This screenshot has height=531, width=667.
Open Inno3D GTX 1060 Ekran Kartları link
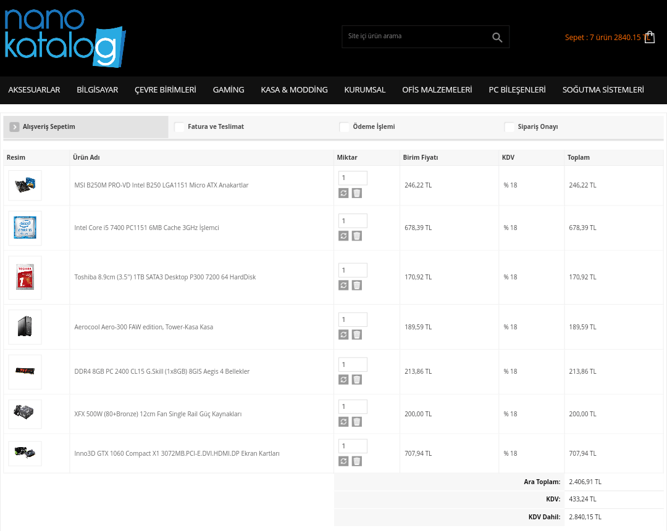(x=177, y=453)
